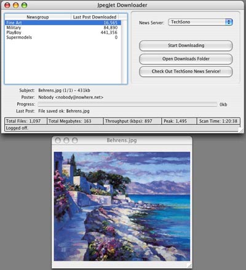
Task: Sort by Last Post Downloaded column header
Action: click(95, 17)
